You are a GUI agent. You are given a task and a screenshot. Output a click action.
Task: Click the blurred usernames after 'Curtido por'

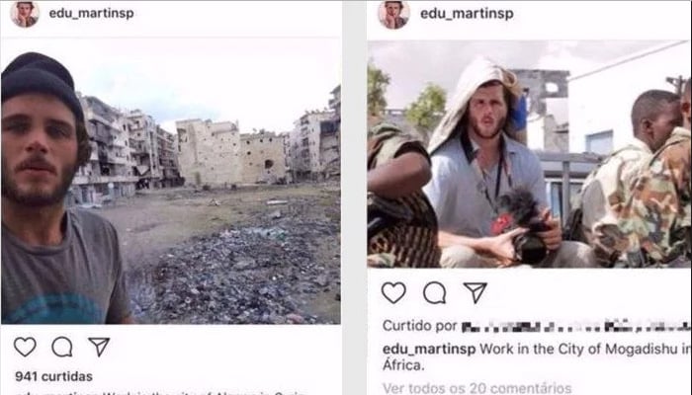click(575, 327)
